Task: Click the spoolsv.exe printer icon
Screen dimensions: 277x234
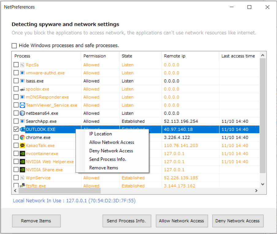Action: coord(22,89)
